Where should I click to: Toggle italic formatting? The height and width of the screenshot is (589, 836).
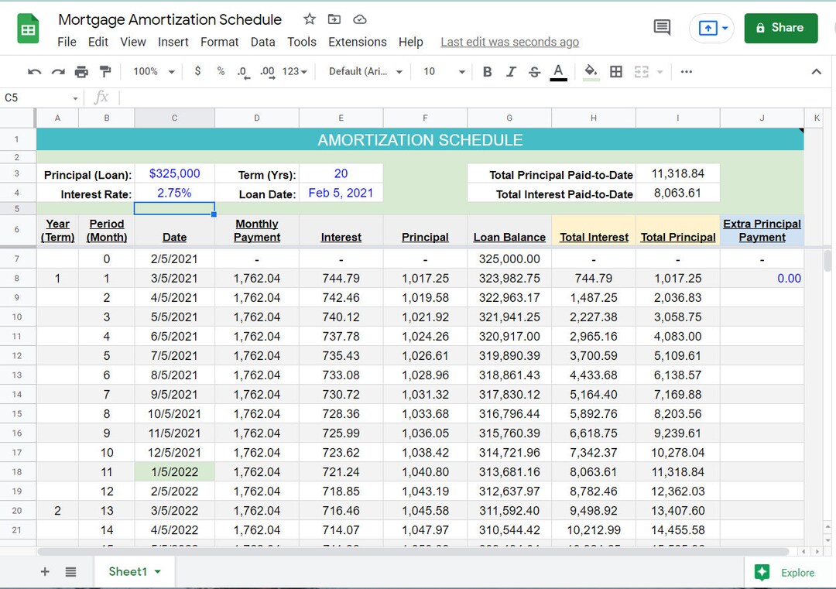510,71
